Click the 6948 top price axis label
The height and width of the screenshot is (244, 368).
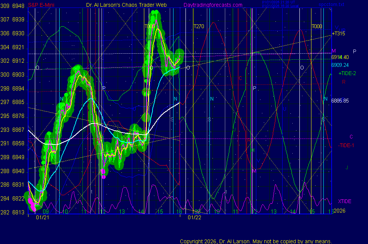pos(18,6)
